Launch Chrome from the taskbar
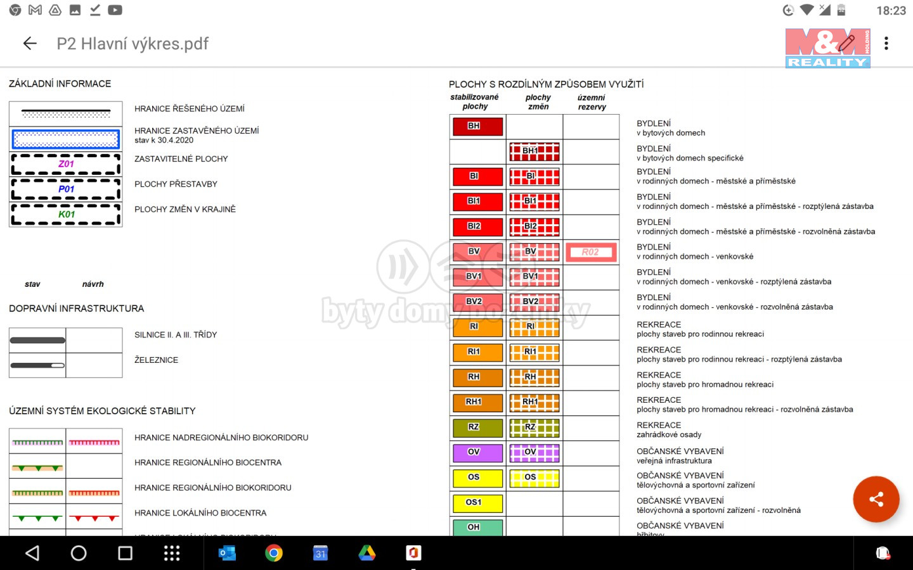 tap(274, 554)
